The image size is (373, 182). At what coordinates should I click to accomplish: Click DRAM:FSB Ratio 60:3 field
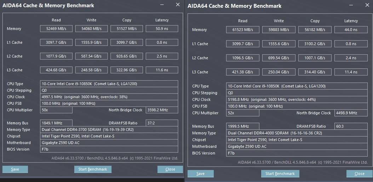tap(351, 126)
